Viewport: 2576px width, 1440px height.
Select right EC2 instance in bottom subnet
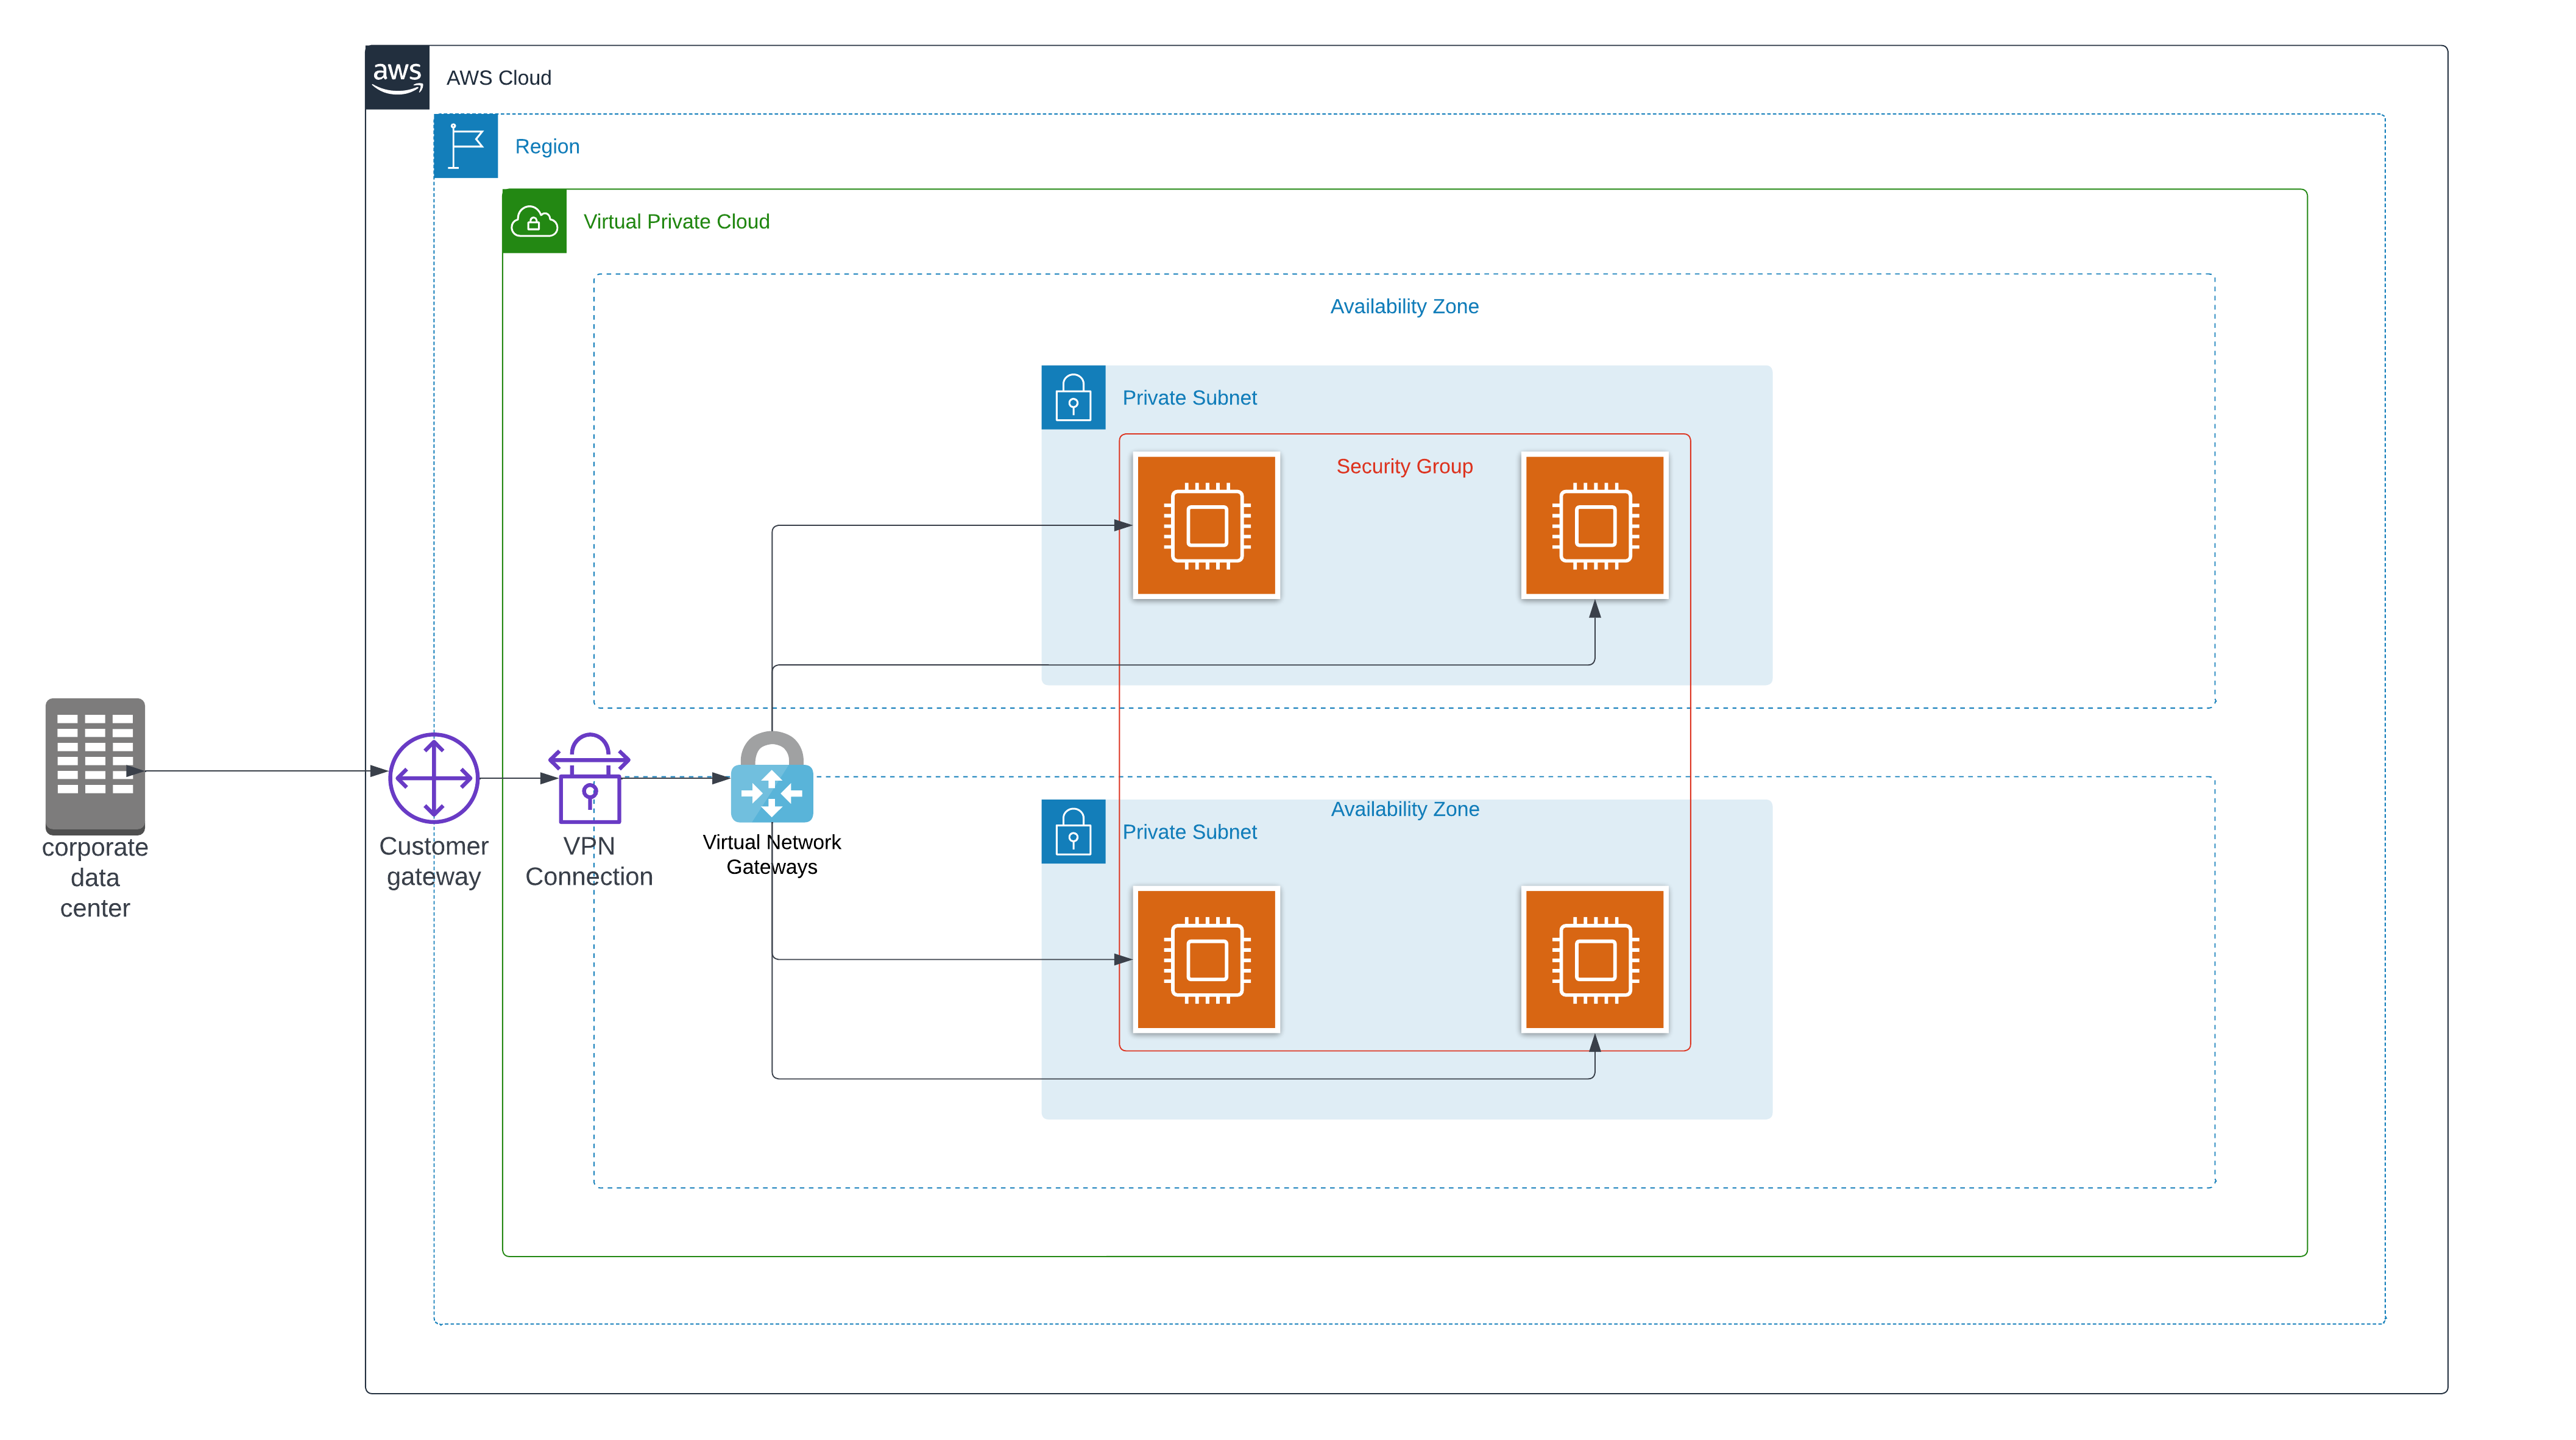[1595, 960]
